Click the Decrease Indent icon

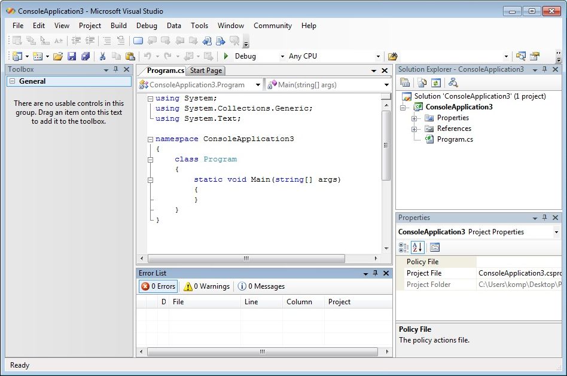click(76, 41)
